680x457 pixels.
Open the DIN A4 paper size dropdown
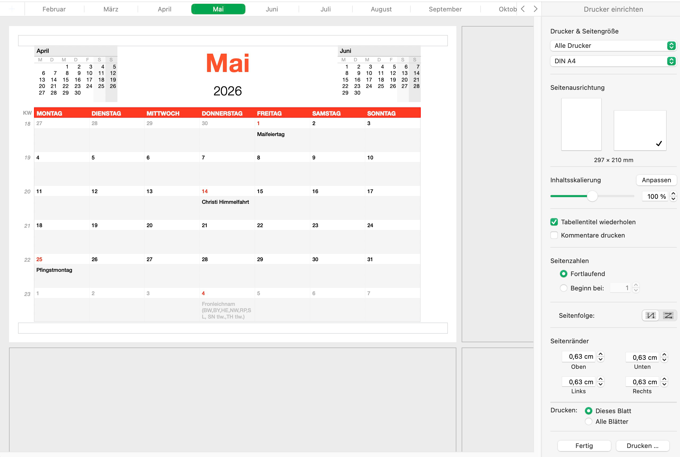pyautogui.click(x=613, y=61)
